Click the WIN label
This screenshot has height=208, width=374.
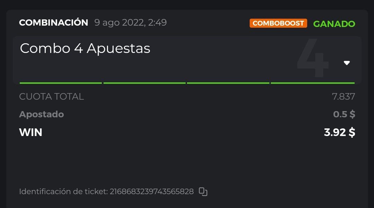[x=30, y=132]
